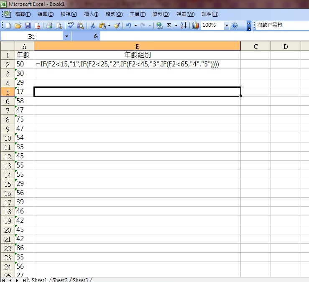Click the fx Insert Function button
Viewport: 309px width, 282px height.
coord(96,36)
